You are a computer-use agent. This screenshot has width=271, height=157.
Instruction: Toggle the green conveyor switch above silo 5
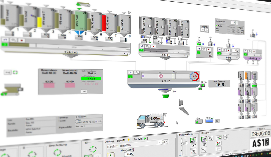pyautogui.click(x=83, y=4)
